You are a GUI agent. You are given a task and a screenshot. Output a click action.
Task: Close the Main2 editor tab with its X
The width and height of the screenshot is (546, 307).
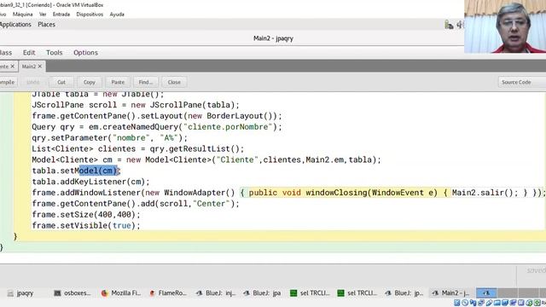pyautogui.click(x=40, y=67)
